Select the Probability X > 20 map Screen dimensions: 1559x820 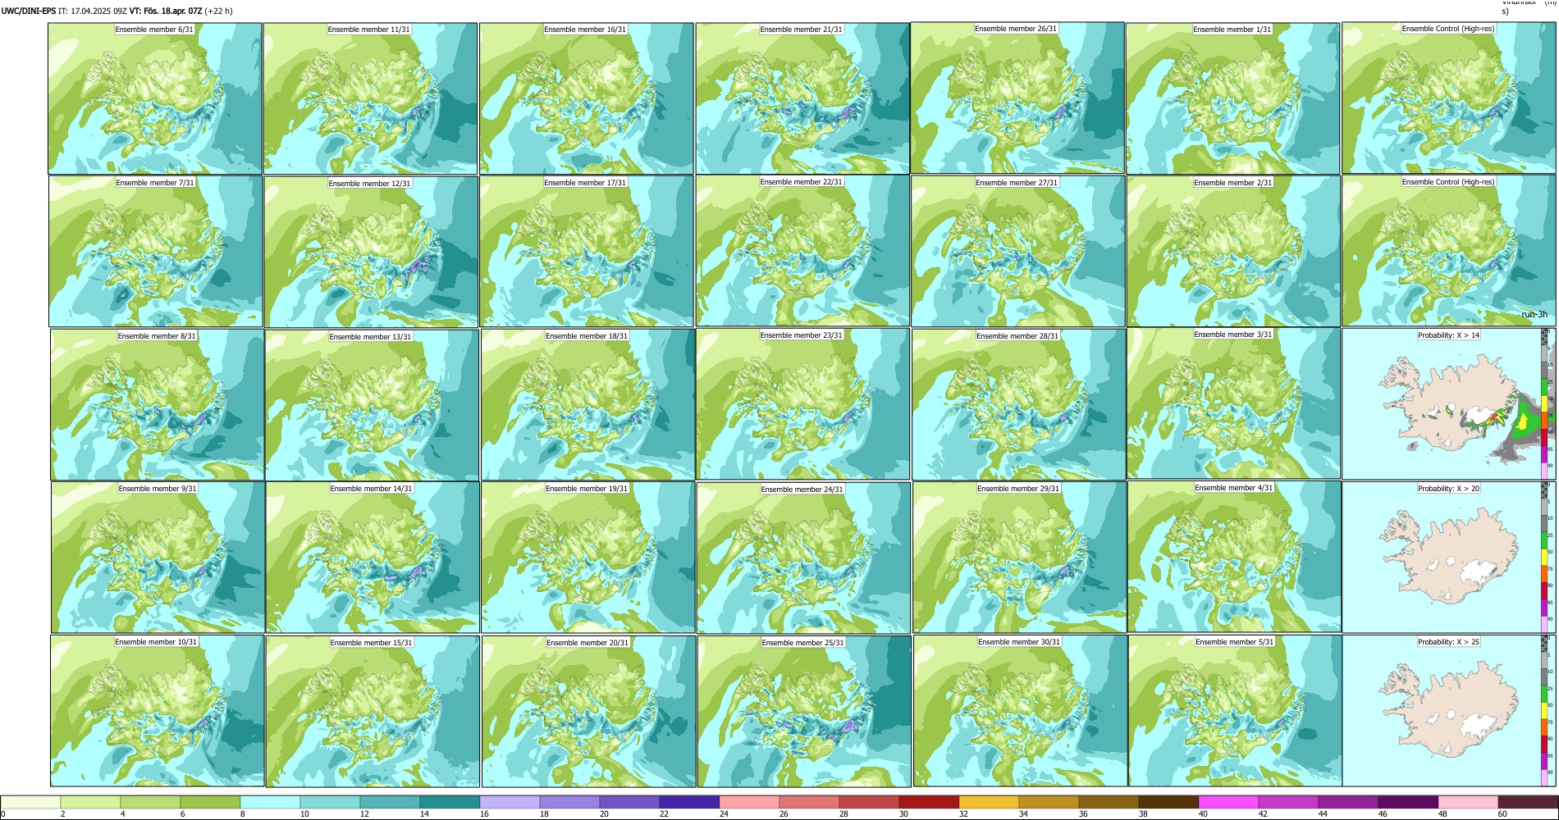tap(1448, 557)
